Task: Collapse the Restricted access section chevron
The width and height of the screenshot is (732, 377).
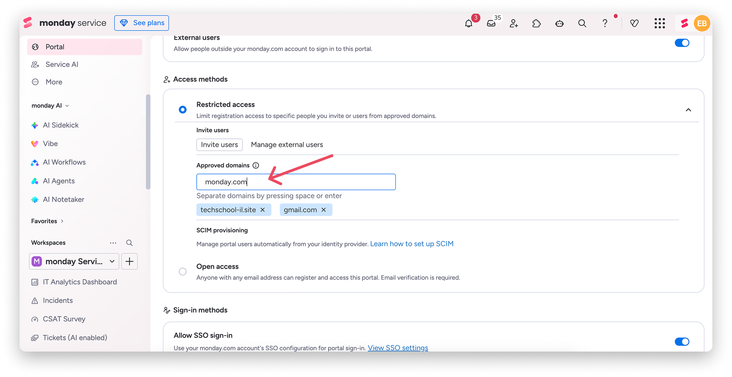Action: [688, 110]
